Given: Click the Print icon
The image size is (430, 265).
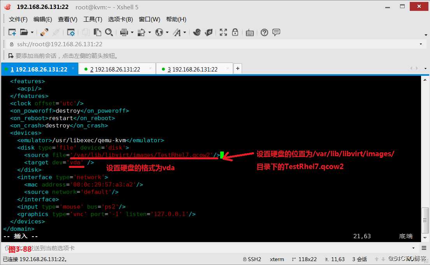Looking at the screenshot, I should click(x=124, y=32).
